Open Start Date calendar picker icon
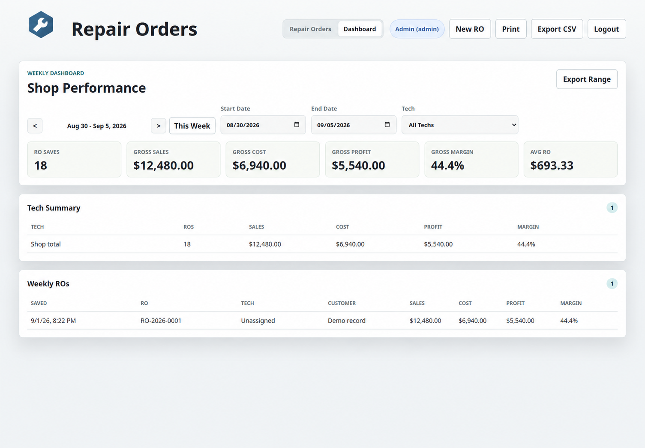This screenshot has height=448, width=645. pos(297,125)
